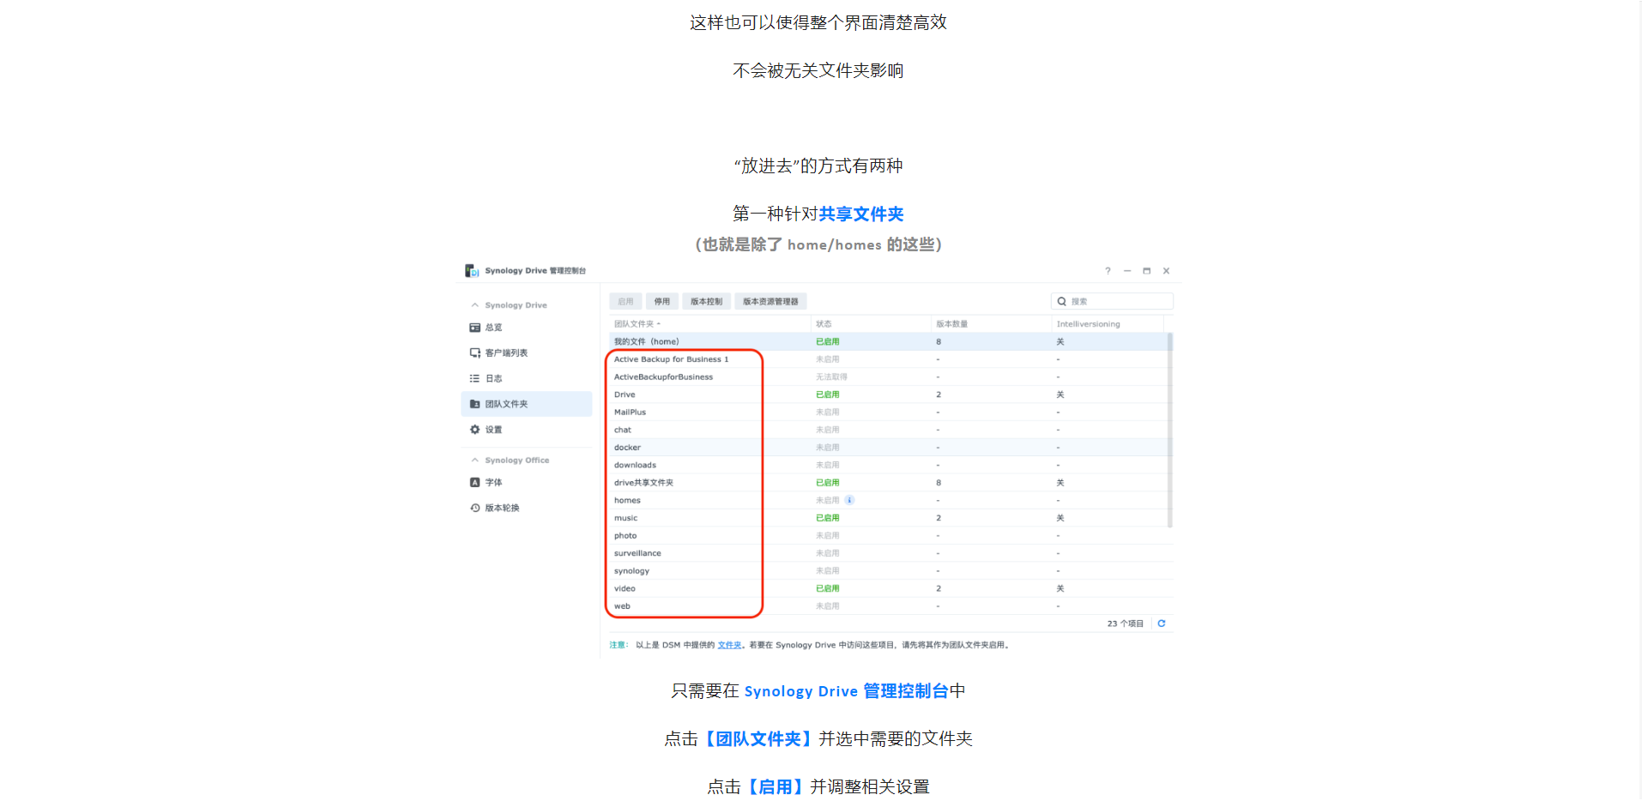
Task: Collapse the Synology Drive sidebar section
Action: pos(474,305)
